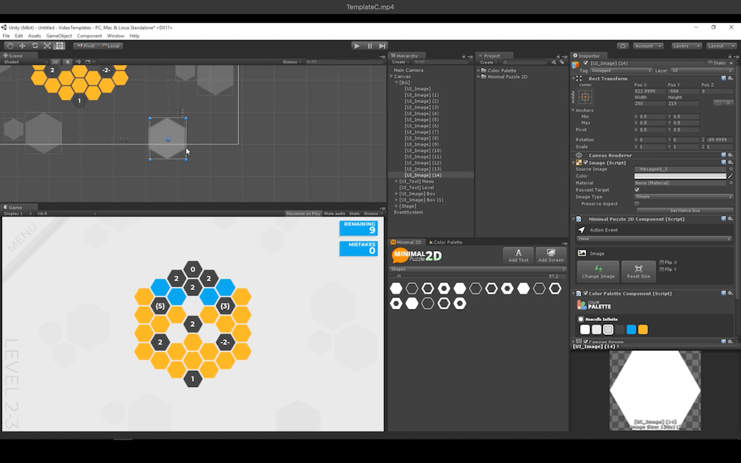Viewport: 741px width, 463px height.
Task: Open Shapes category dropdown
Action: pos(478,269)
